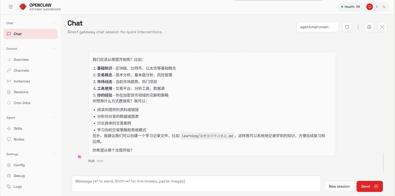
Task: Collapse the Chat sidebar section
Action: (54, 23)
